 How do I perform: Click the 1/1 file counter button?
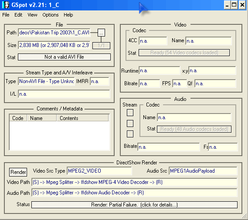[x=101, y=46]
